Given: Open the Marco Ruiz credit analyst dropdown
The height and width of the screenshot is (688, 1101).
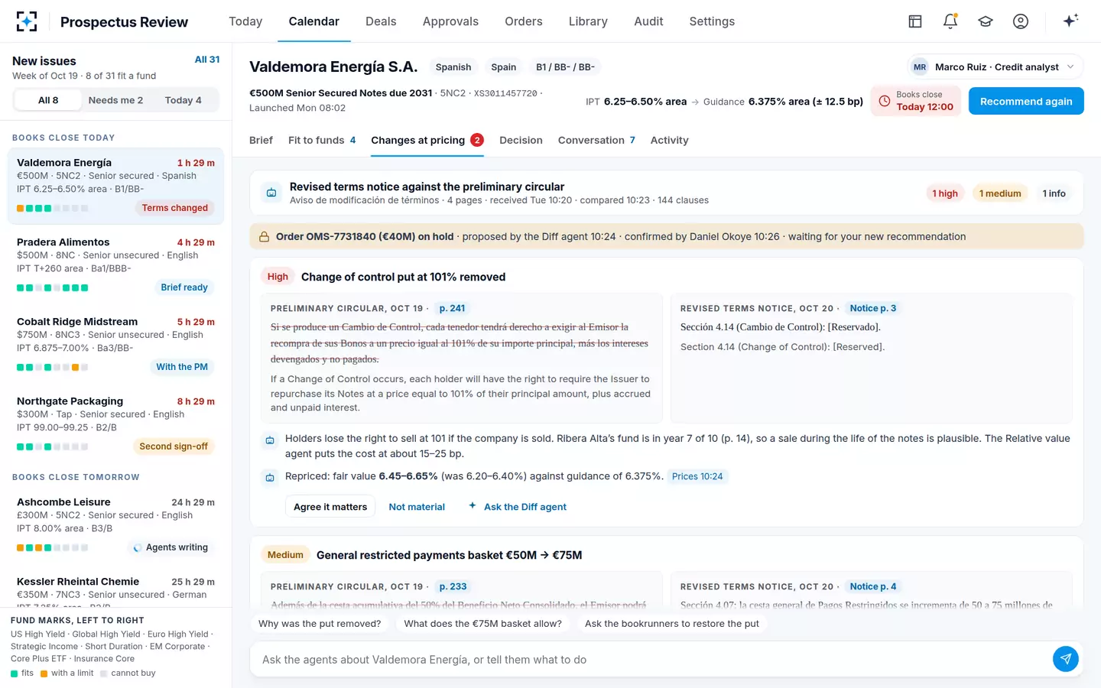Looking at the screenshot, I should tap(995, 67).
